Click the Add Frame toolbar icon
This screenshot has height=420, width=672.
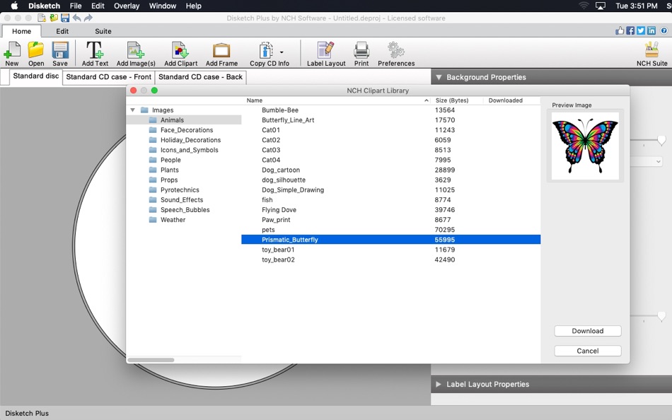tap(221, 54)
